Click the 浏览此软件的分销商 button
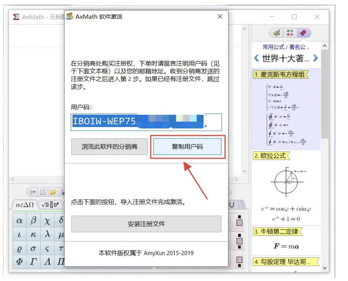This screenshot has height=281, width=348. [109, 147]
